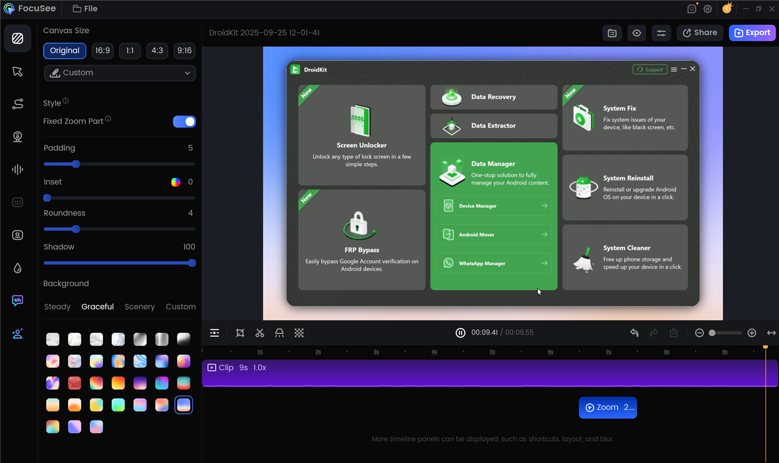Image resolution: width=779 pixels, height=463 pixels.
Task: Toggle the Fixed Zoom Part switch
Action: pyautogui.click(x=184, y=121)
